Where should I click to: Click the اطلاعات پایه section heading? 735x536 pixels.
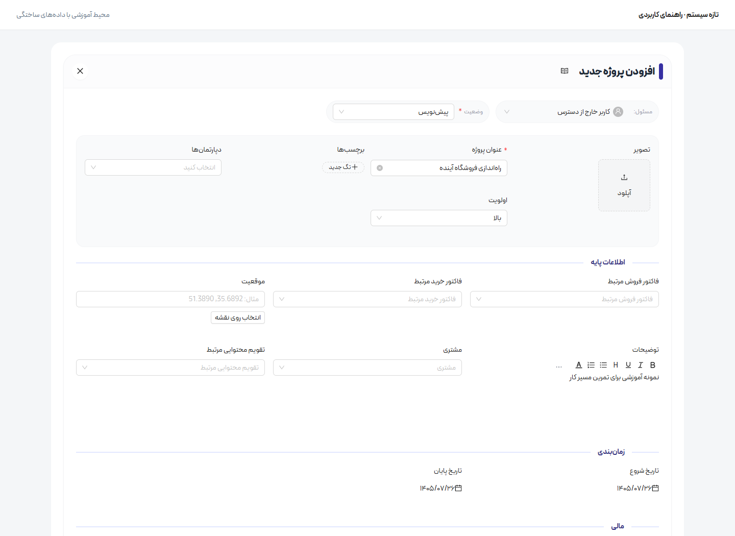pyautogui.click(x=608, y=262)
